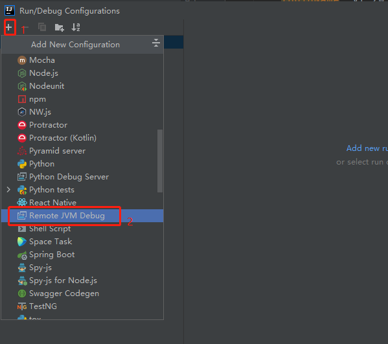
Task: Select Mocha configuration type
Action: tap(82, 60)
